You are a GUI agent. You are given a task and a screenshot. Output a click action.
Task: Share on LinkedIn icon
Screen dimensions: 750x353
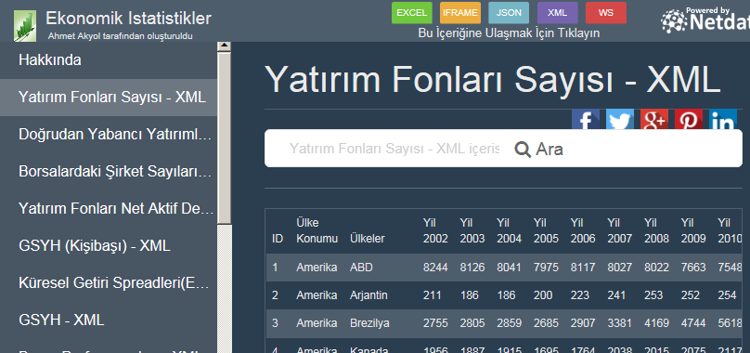click(723, 120)
